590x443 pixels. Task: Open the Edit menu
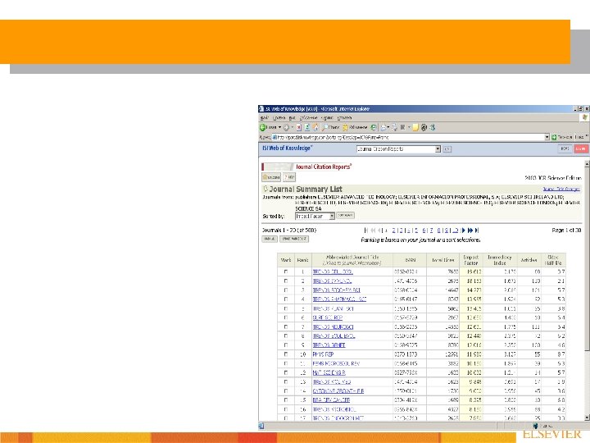point(279,118)
